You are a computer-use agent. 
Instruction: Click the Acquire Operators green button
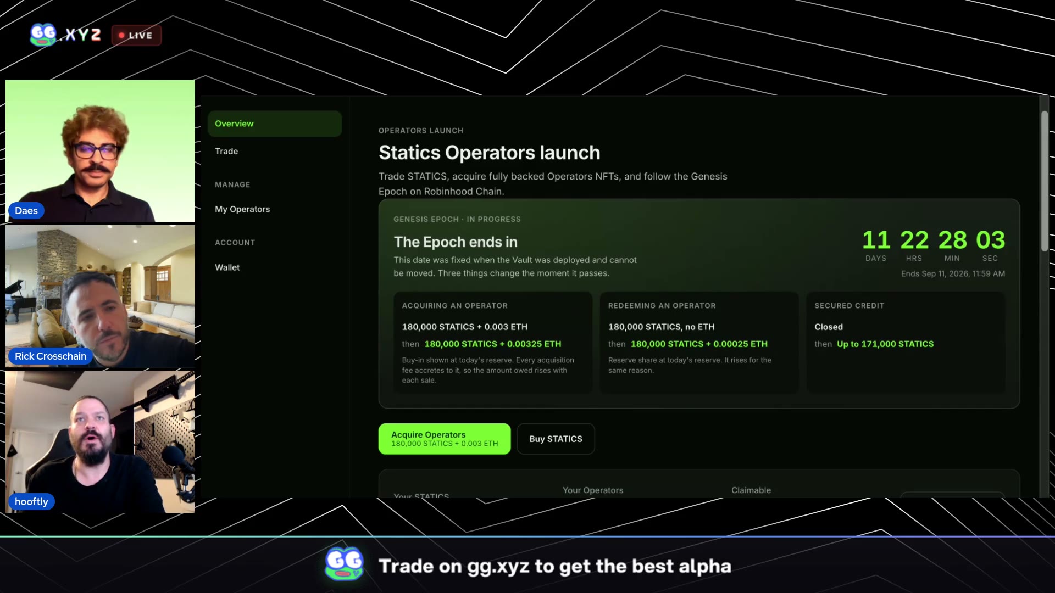(x=444, y=439)
